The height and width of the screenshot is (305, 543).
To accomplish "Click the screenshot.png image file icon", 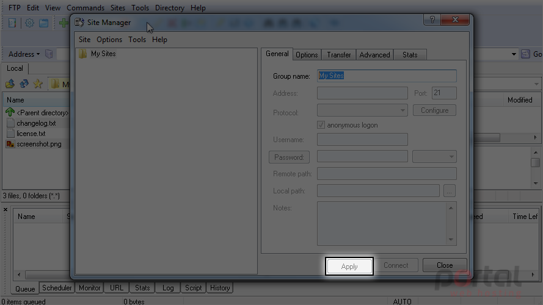I will [10, 144].
